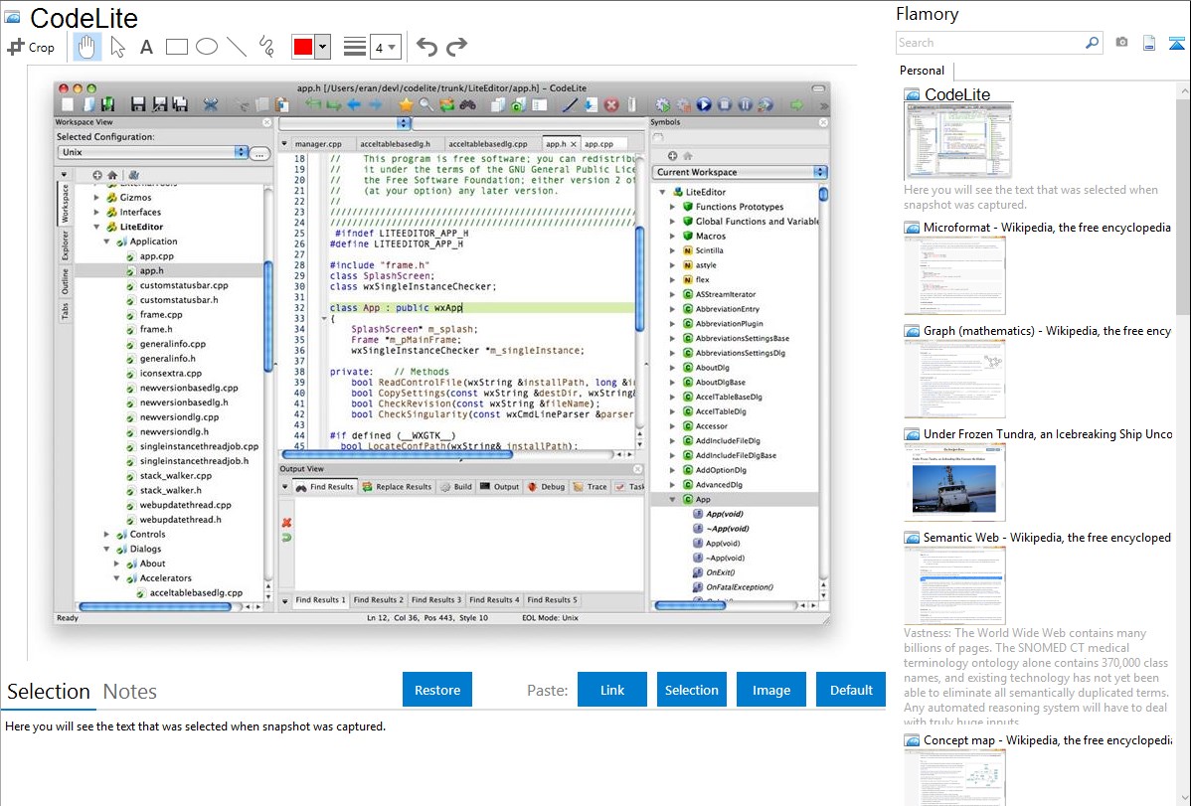The width and height of the screenshot is (1191, 806).
Task: Expand the Gizmos project node
Action: click(x=97, y=198)
